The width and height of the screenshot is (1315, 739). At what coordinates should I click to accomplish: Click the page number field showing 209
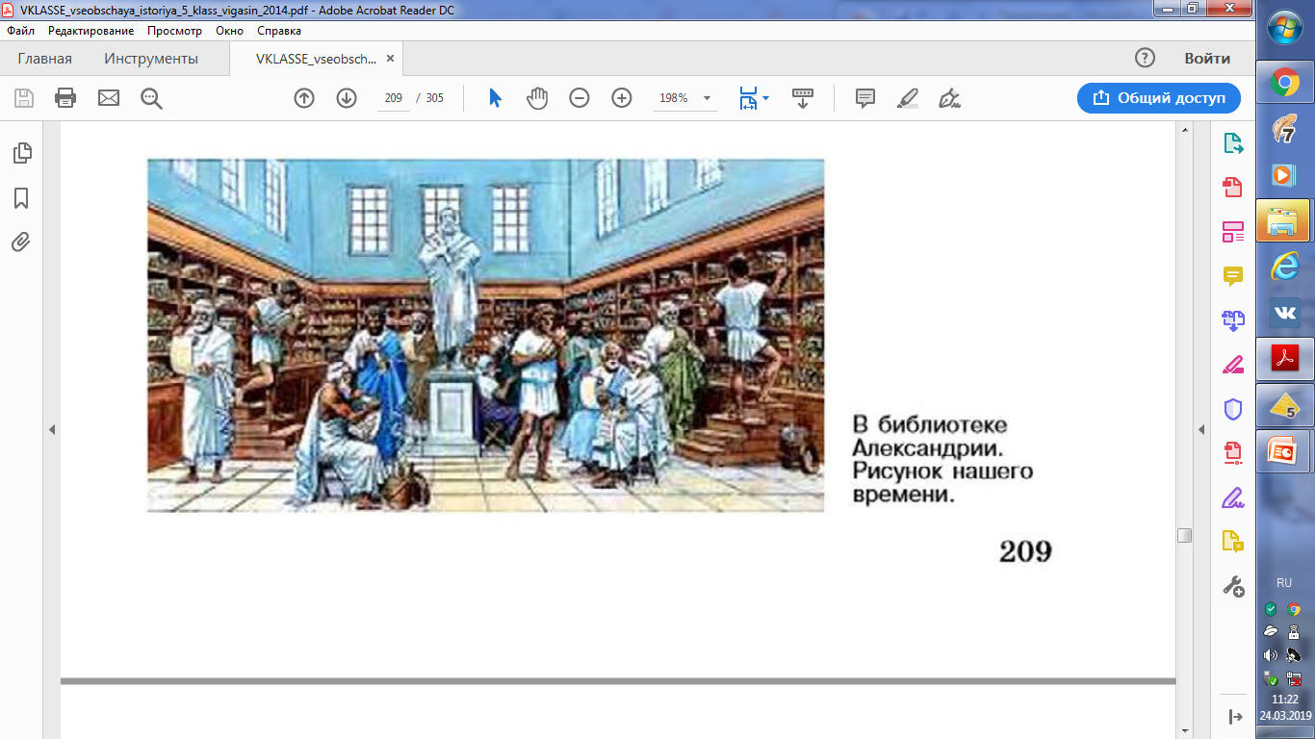393,98
